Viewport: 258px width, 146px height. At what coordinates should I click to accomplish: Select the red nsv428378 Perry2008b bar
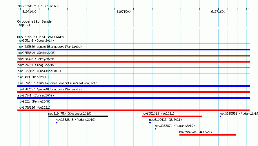pyautogui.click(x=133, y=62)
